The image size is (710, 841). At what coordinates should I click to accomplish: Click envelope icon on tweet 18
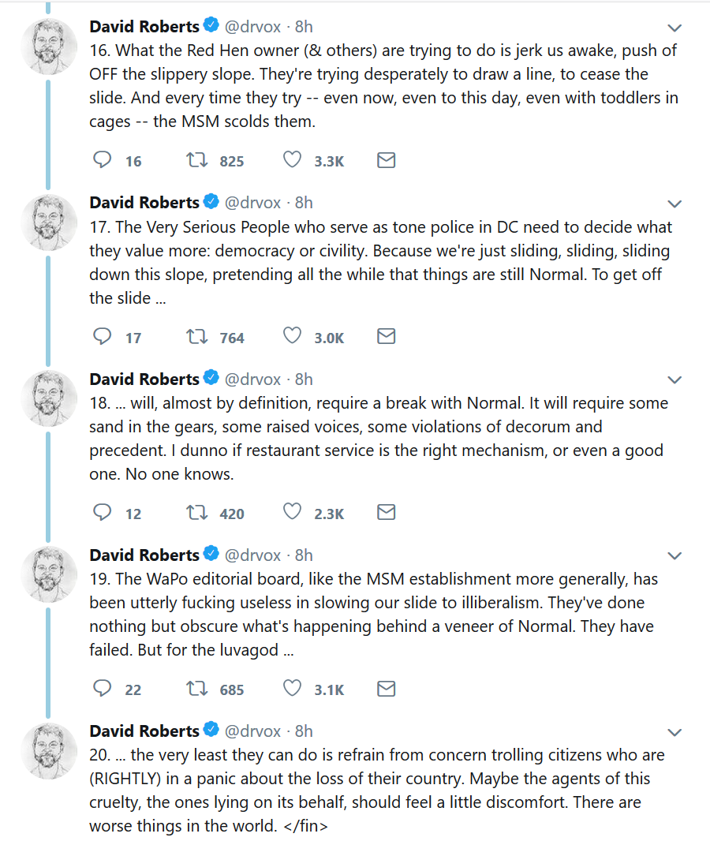coord(386,513)
